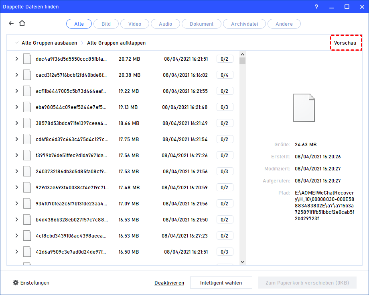Select the 20.72 MB size value
This screenshot has height=295, width=369.
tap(130, 59)
